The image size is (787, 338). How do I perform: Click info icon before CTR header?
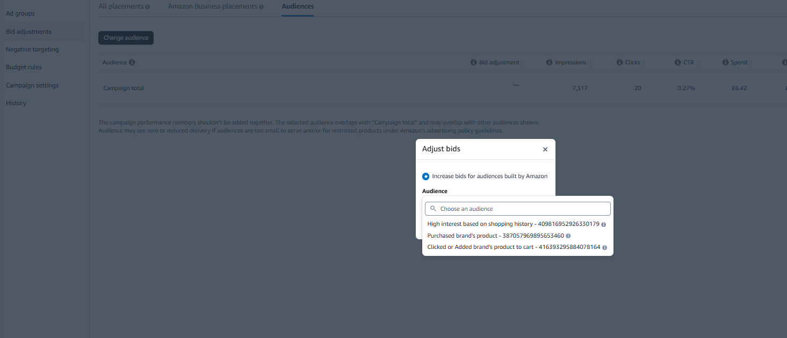point(678,62)
